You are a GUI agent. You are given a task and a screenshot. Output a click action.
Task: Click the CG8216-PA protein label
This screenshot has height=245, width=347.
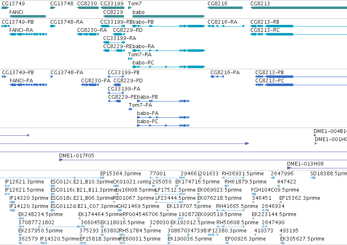coord(225,73)
